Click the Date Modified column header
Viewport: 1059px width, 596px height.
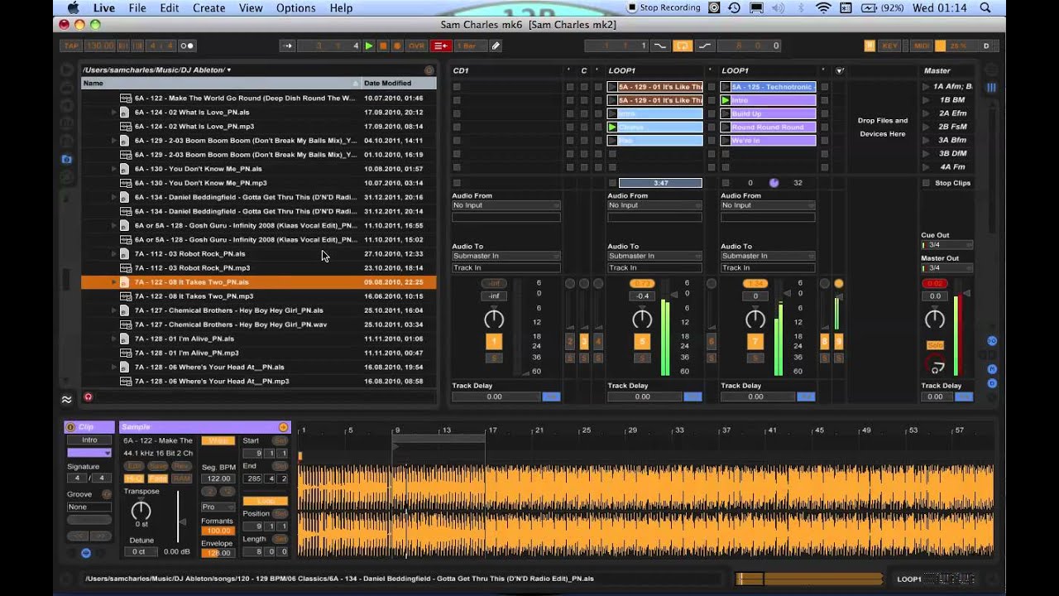click(399, 83)
